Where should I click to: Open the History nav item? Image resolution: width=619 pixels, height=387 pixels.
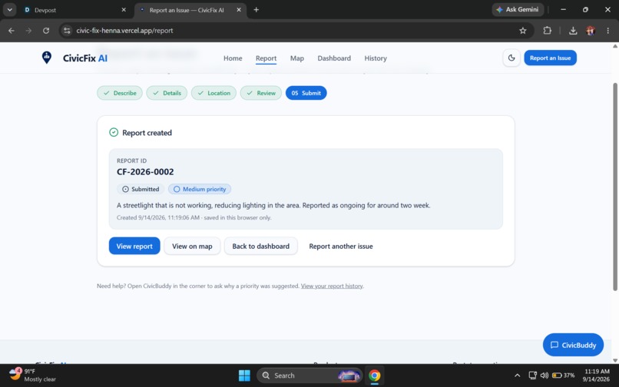pos(376,58)
